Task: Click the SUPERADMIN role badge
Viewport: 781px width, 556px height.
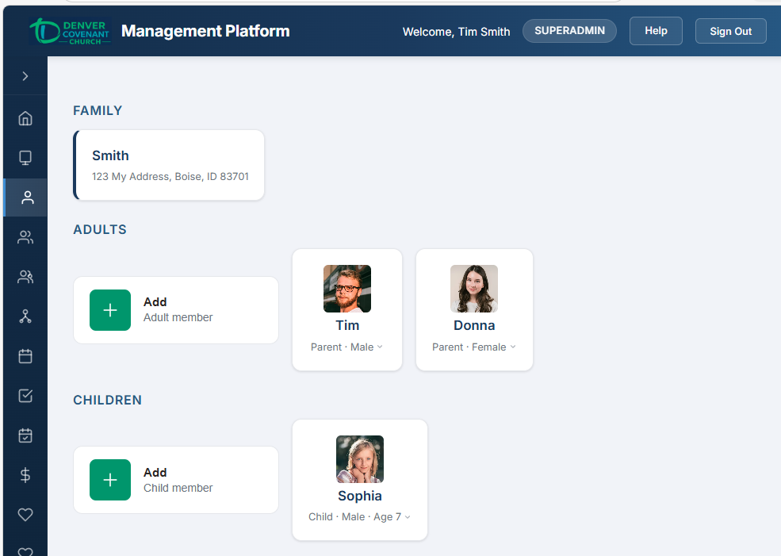Action: [x=569, y=31]
